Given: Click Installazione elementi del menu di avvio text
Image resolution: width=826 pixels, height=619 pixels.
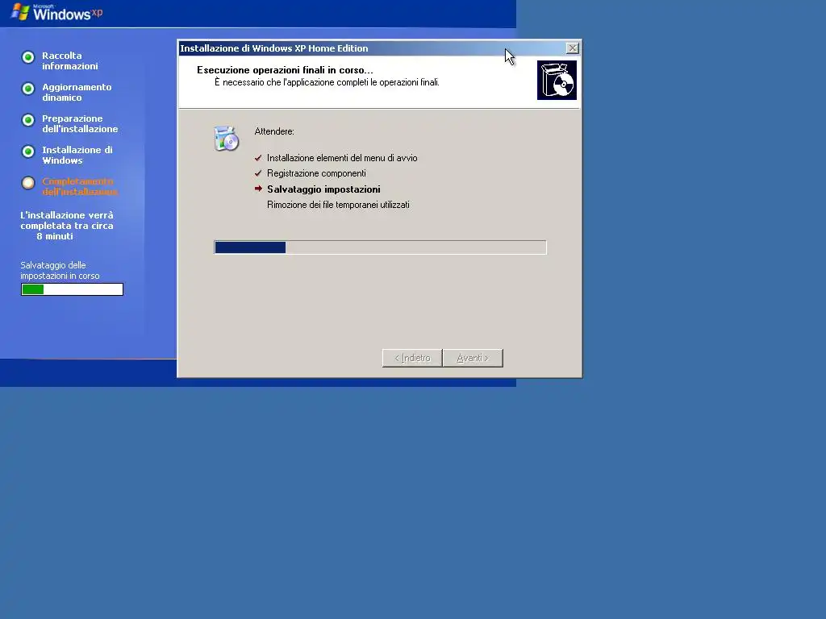Looking at the screenshot, I should click(342, 158).
